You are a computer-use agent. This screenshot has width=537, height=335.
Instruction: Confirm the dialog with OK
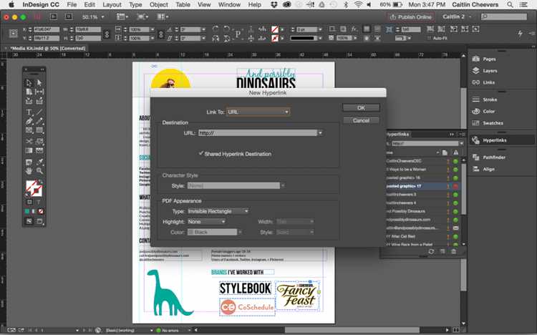point(361,107)
